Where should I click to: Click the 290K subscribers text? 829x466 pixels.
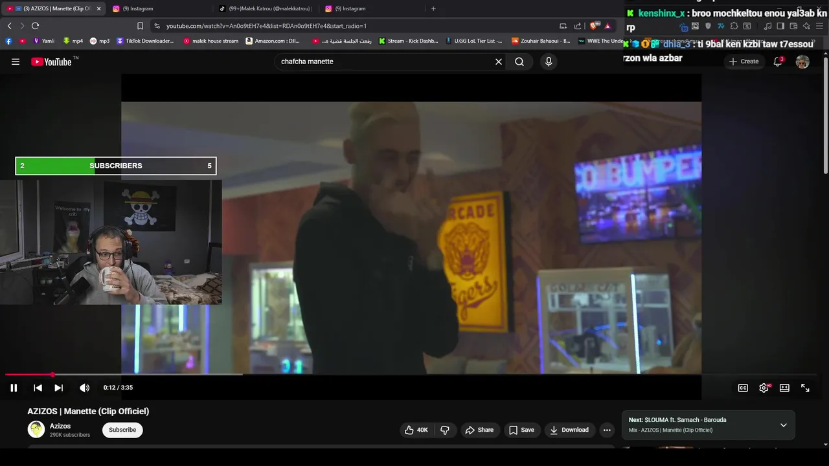click(x=70, y=435)
